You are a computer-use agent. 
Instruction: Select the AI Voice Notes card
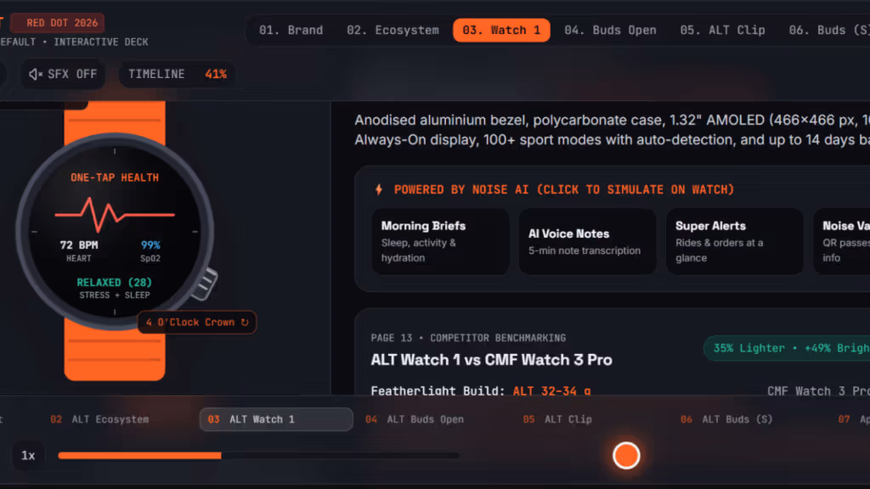tap(588, 241)
